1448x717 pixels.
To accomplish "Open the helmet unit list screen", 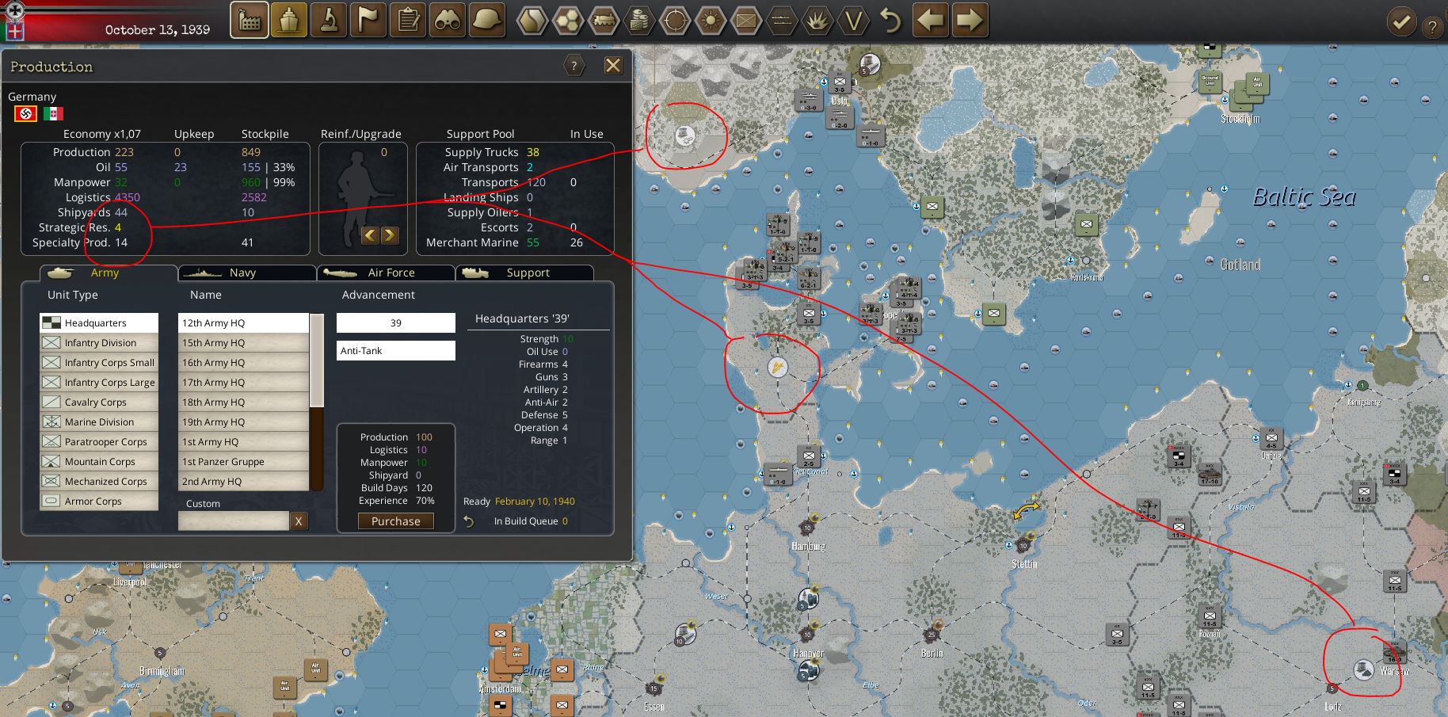I will coord(487,21).
